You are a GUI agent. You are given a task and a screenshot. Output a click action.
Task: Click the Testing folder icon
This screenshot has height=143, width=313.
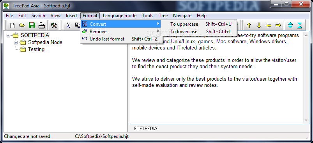[x=23, y=49]
